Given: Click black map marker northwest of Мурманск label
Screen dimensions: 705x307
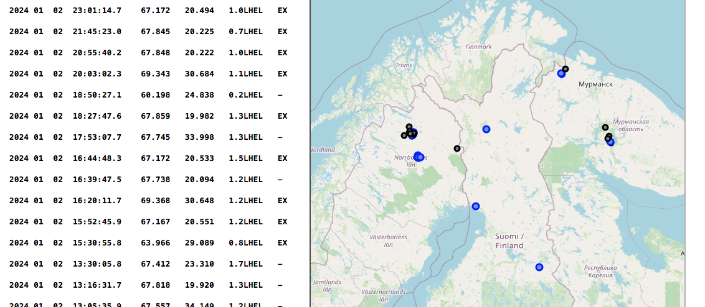Looking at the screenshot, I should click(565, 69).
